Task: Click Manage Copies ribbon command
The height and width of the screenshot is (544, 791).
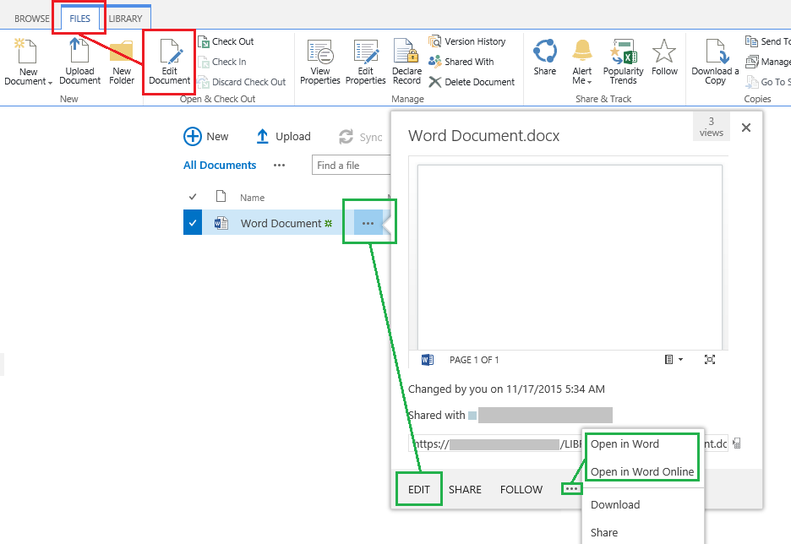Action: 768,62
